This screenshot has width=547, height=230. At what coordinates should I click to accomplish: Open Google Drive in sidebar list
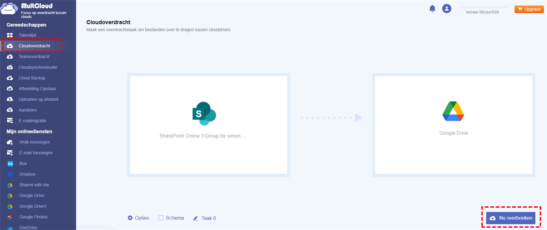pyautogui.click(x=32, y=196)
